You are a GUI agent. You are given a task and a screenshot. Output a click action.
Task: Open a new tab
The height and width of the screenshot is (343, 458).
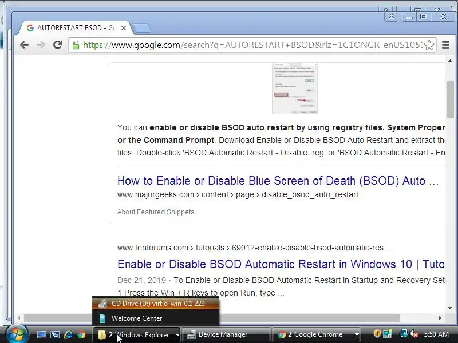click(x=142, y=28)
